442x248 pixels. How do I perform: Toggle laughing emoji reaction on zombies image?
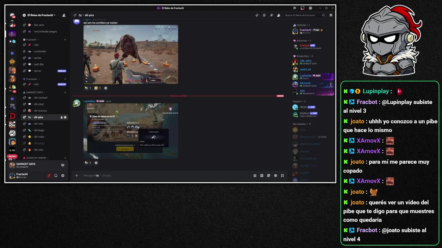[97, 88]
